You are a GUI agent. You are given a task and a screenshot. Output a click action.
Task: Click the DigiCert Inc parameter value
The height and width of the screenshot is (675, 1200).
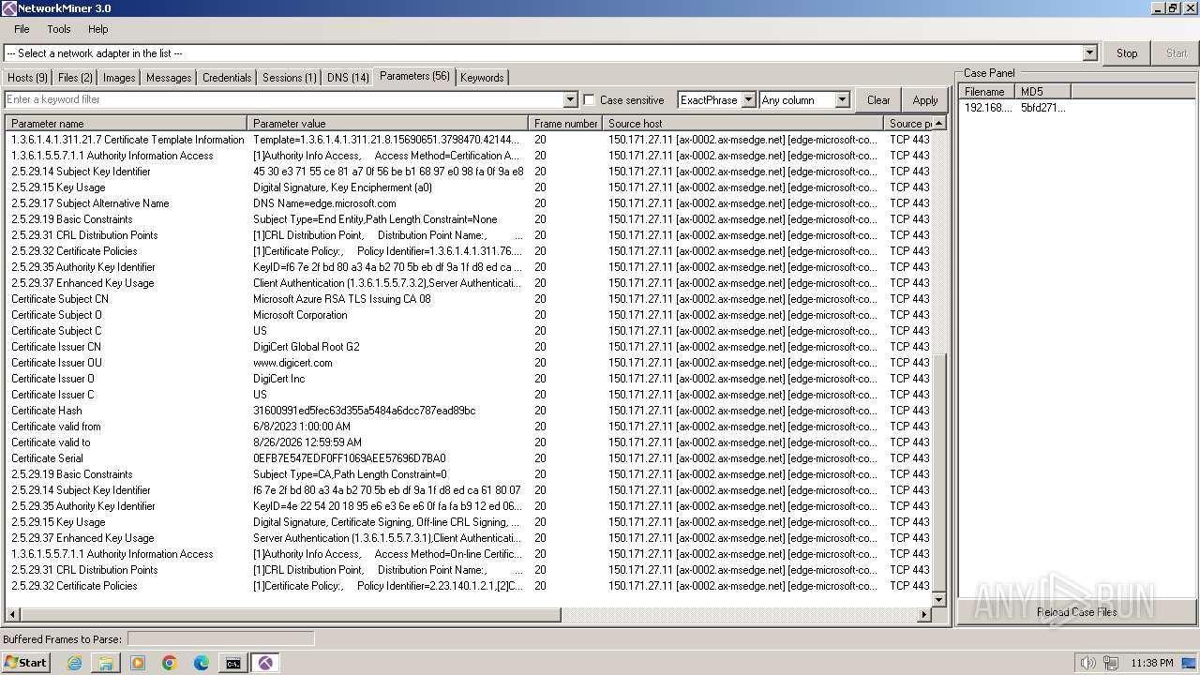[278, 379]
